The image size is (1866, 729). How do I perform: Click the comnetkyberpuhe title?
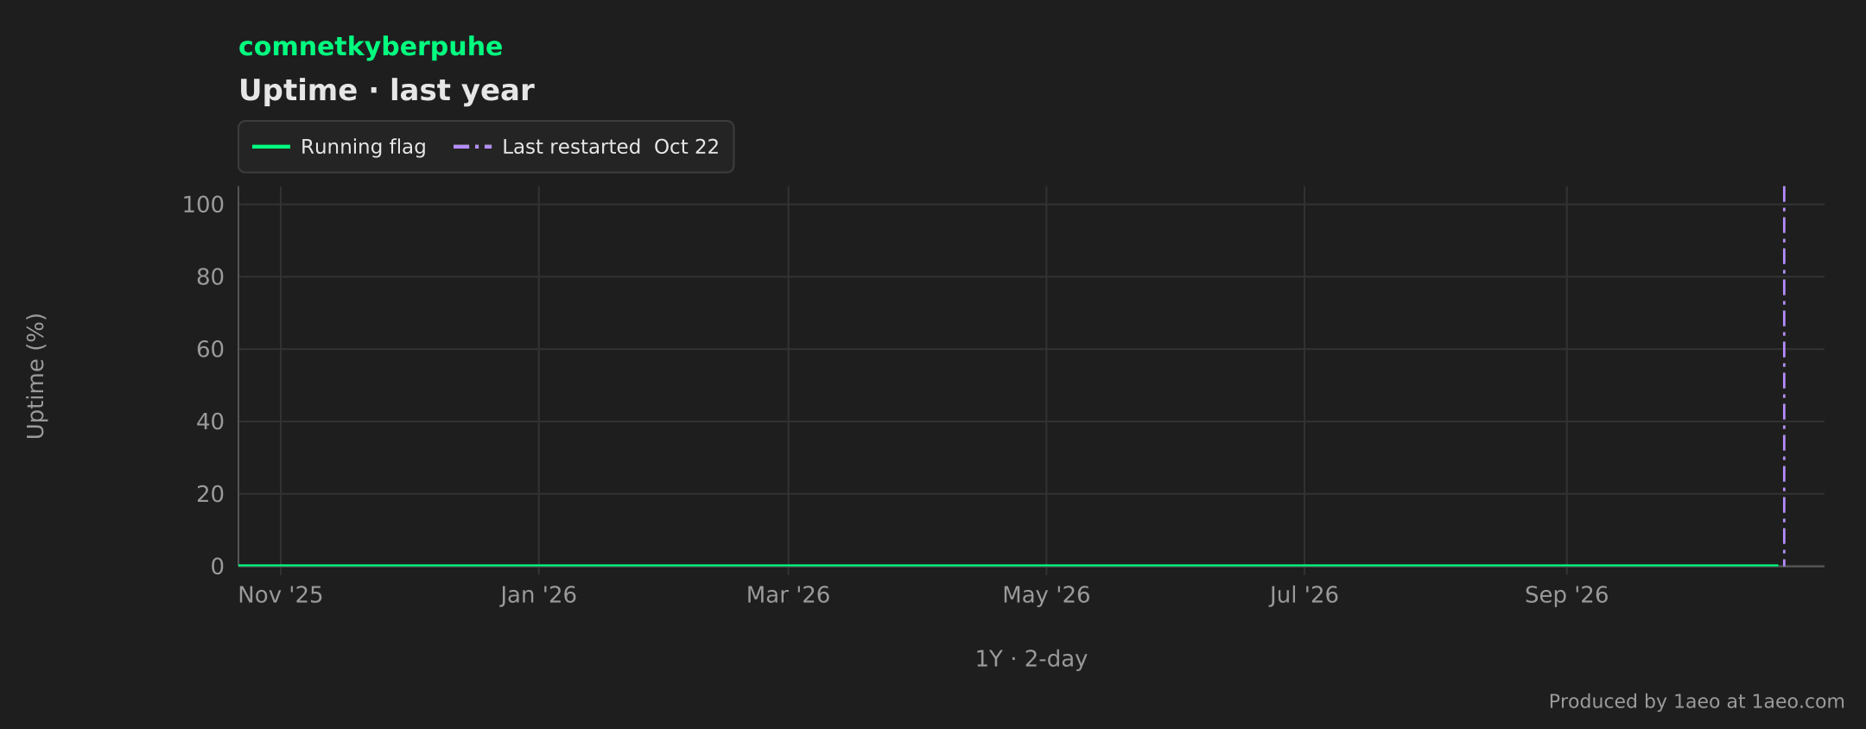pyautogui.click(x=370, y=47)
